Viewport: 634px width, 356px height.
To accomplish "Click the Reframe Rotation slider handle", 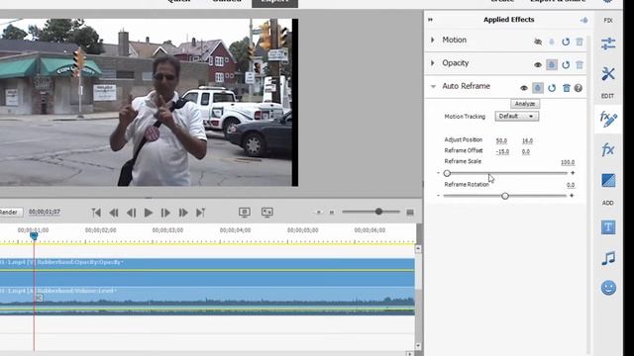I will pyautogui.click(x=505, y=196).
